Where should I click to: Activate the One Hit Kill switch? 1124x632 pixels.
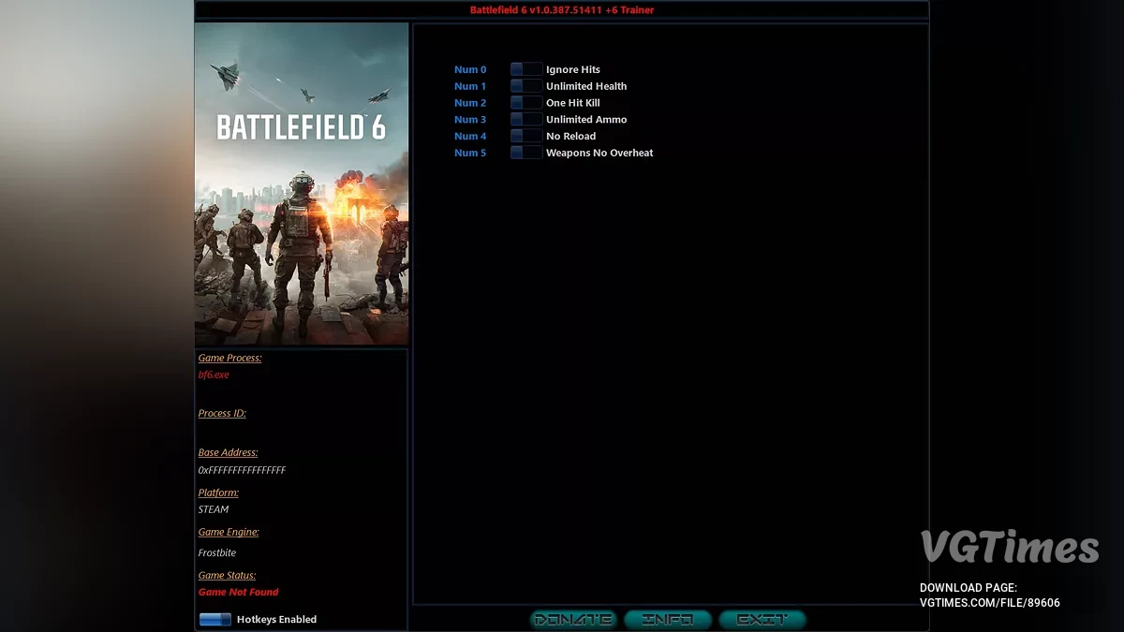click(525, 102)
